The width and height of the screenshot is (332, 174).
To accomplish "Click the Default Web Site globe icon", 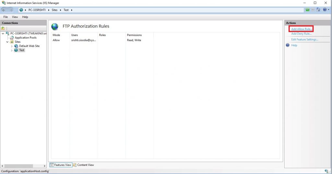I will [x=16, y=46].
